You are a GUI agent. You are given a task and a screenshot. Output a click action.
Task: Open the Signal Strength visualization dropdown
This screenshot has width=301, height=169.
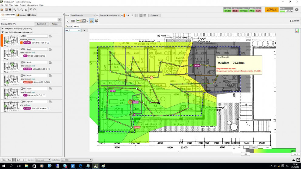83,15
